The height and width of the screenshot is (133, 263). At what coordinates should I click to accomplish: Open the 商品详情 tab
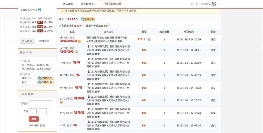[x=68, y=4]
